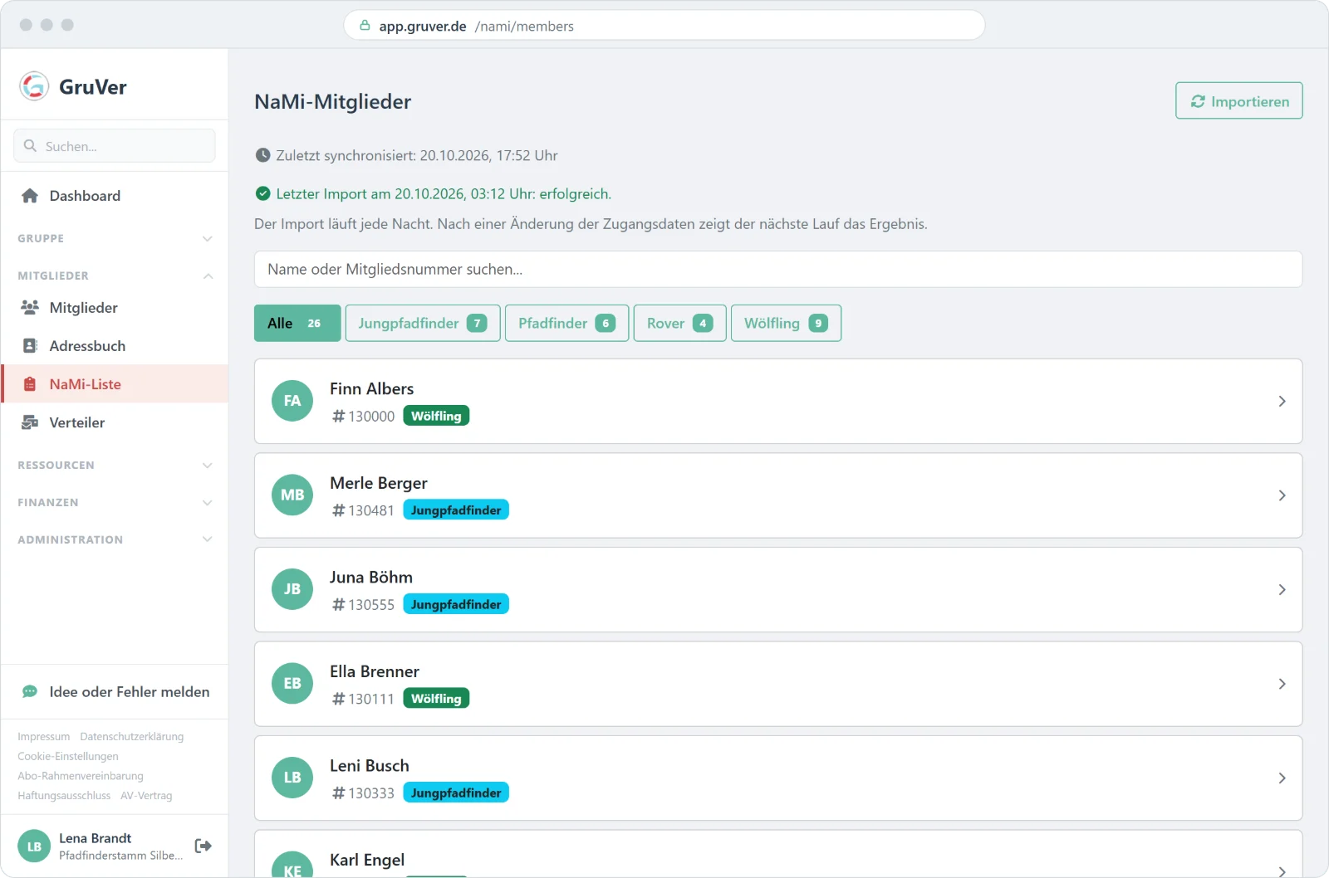This screenshot has height=878, width=1329.
Task: Click the FA avatar of Finn Albers
Action: pos(292,401)
